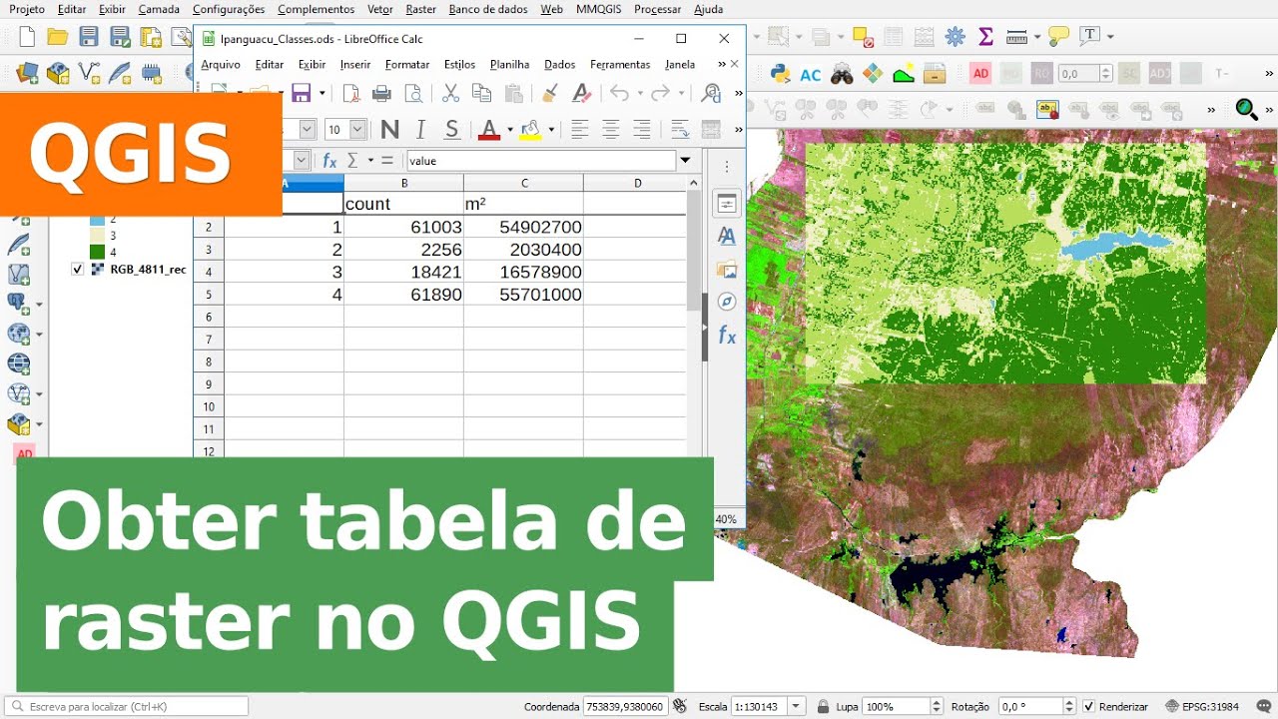This screenshot has width=1278, height=719.
Task: Open Sidebar Properties deck in Calc
Action: 727,204
